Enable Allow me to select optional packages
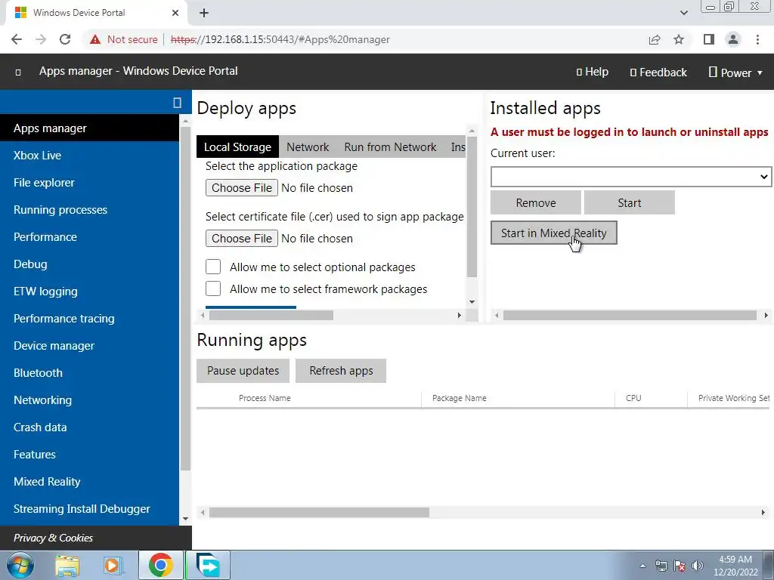Viewport: 774px width, 580px height. [213, 267]
